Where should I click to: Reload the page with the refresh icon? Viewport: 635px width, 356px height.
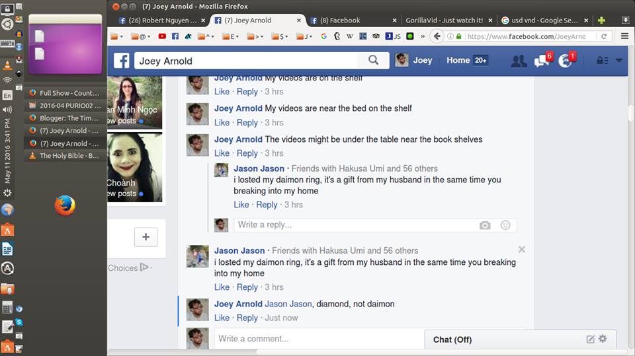[x=604, y=36]
